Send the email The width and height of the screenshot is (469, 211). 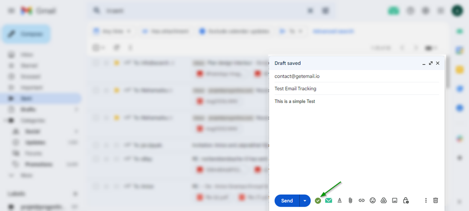(287, 201)
